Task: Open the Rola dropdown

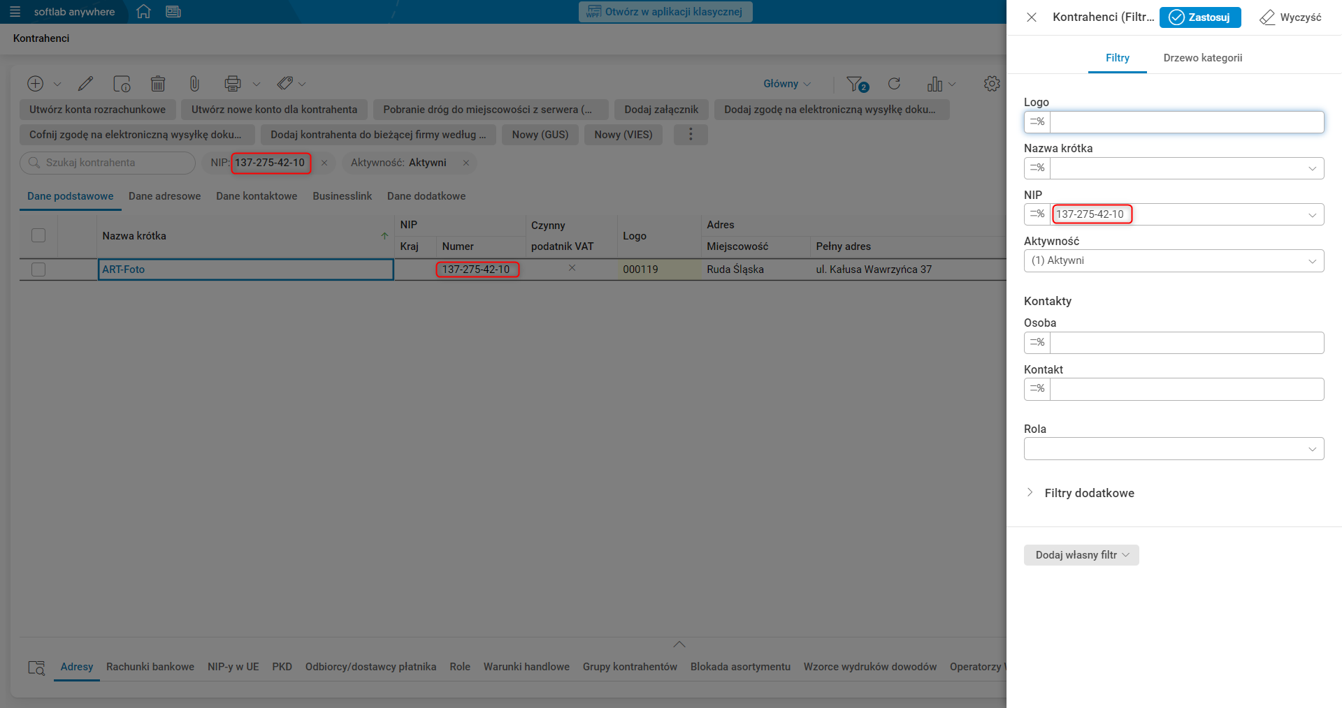Action: (x=1174, y=449)
